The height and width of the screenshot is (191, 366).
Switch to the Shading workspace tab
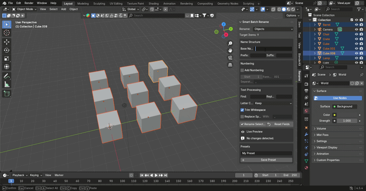pyautogui.click(x=153, y=4)
